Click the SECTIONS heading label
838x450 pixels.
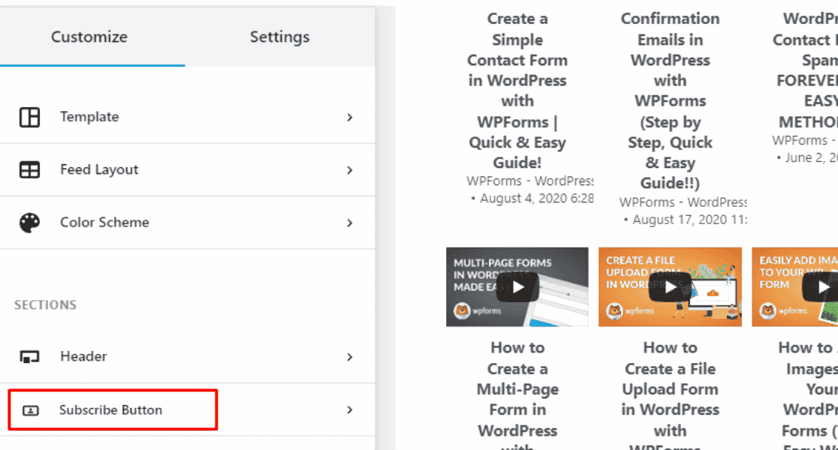[45, 304]
